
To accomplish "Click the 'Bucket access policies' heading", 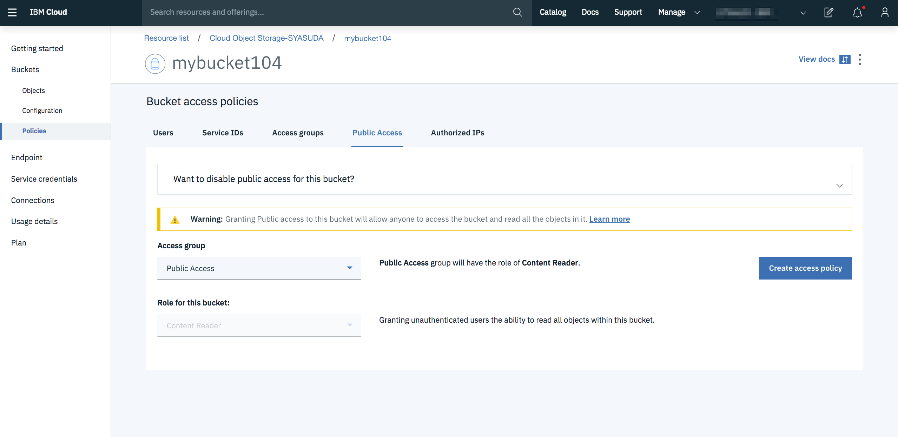I will coord(202,102).
